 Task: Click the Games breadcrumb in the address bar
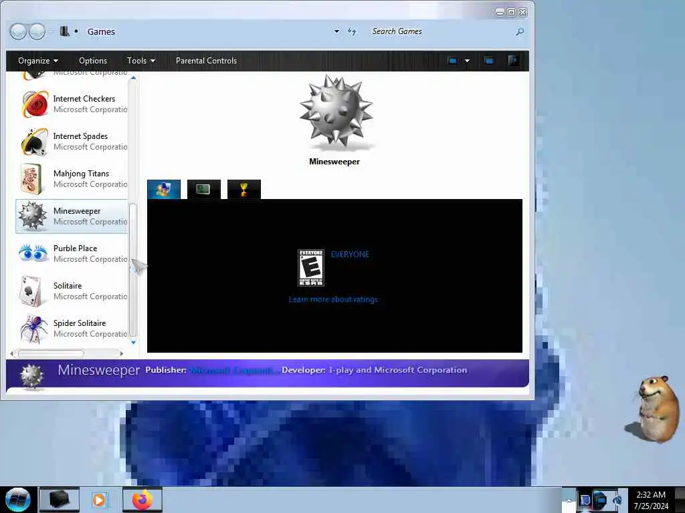point(101,31)
